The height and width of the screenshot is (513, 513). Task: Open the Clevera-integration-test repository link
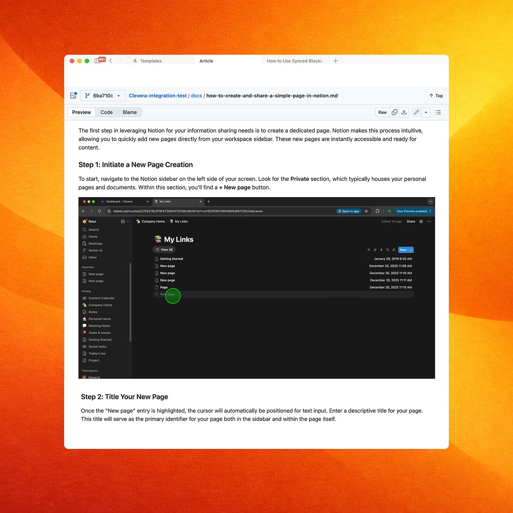pyautogui.click(x=158, y=96)
